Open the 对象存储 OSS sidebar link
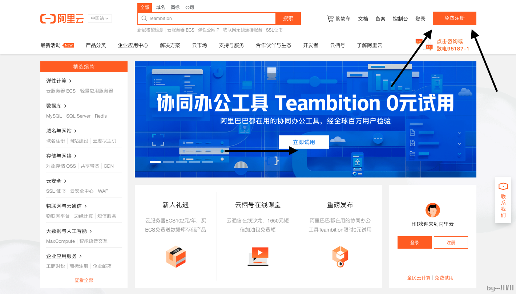Viewport: 516px width, 294px height. tap(61, 166)
